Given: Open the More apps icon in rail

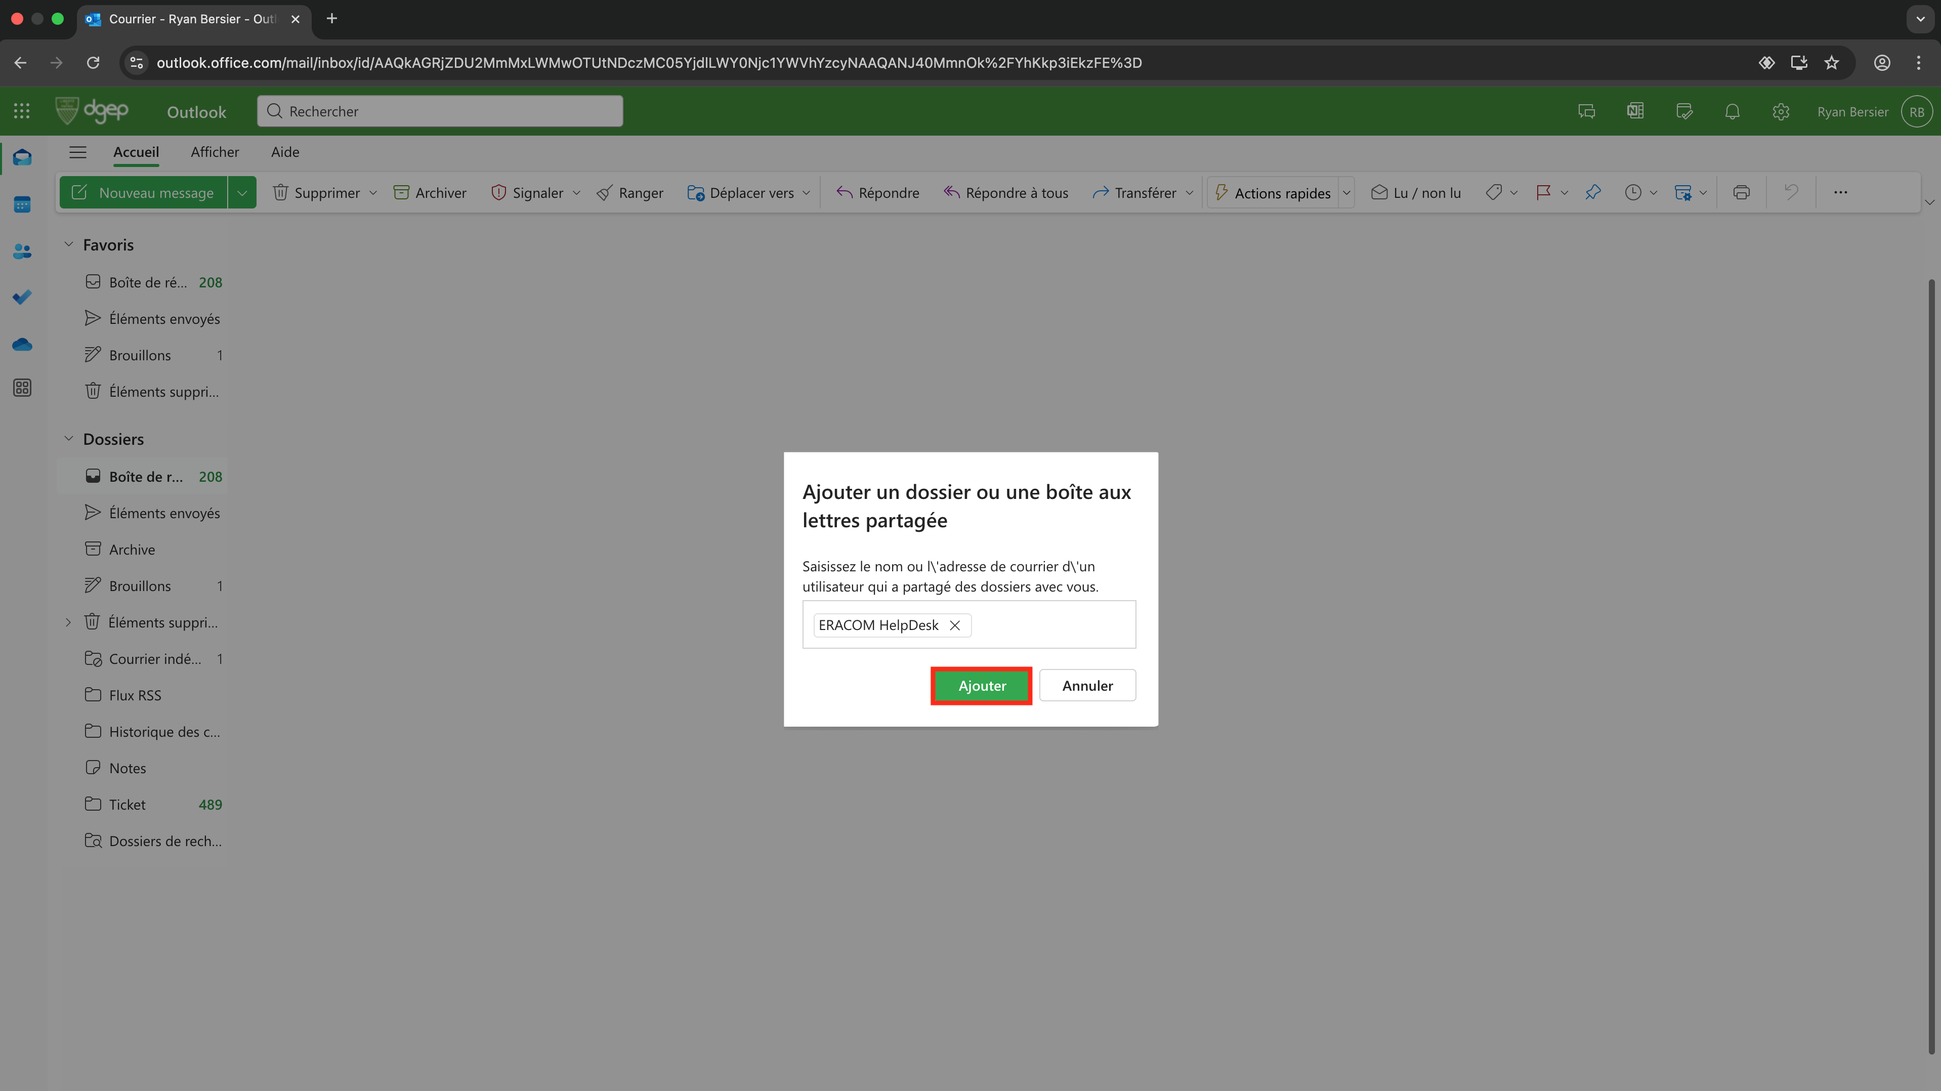Looking at the screenshot, I should [22, 387].
